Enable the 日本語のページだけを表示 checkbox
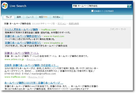Viewport: 137px width, 94px height. [92, 11]
